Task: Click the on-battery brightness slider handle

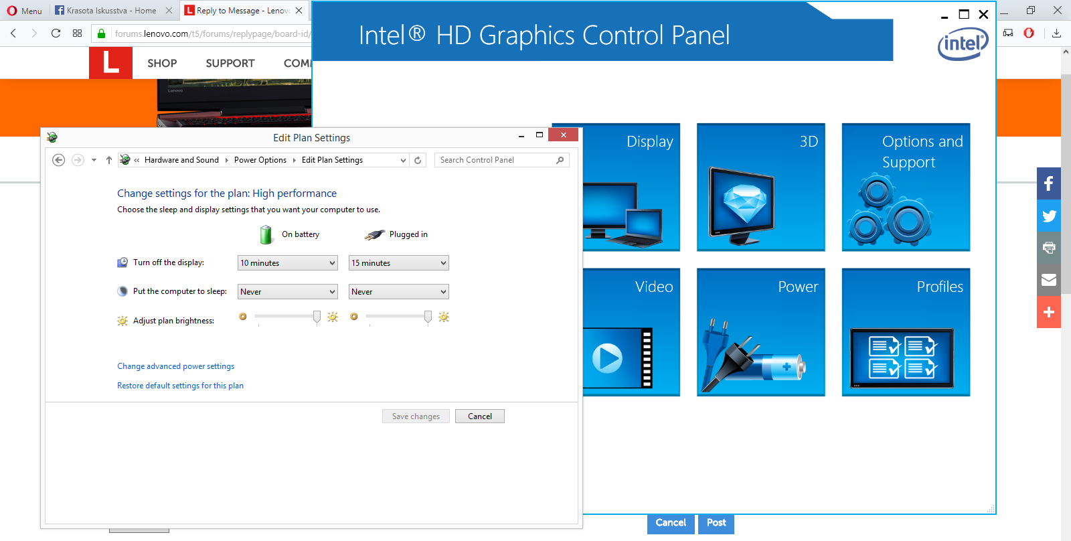Action: coord(317,317)
